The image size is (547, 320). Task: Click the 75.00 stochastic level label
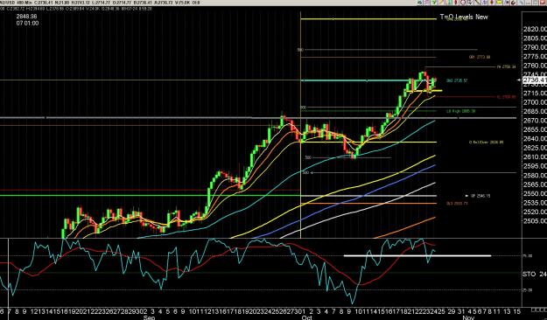528,256
